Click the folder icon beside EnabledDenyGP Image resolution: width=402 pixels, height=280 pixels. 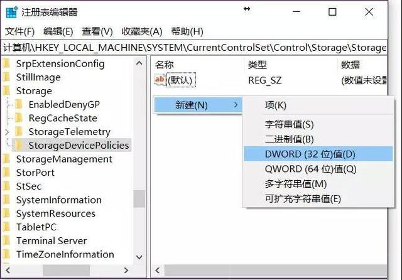point(19,104)
